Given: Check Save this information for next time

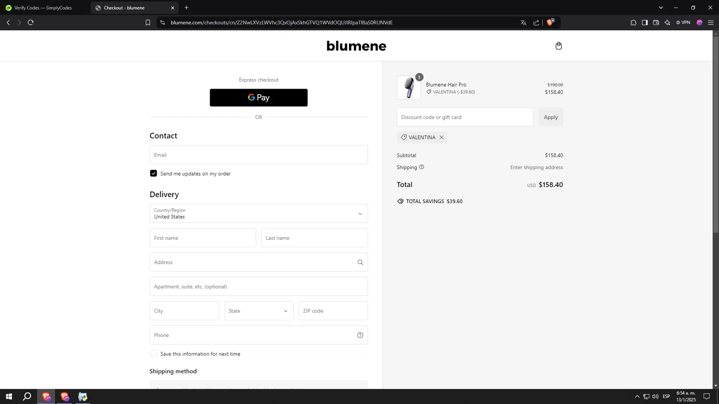Looking at the screenshot, I should pos(153,354).
